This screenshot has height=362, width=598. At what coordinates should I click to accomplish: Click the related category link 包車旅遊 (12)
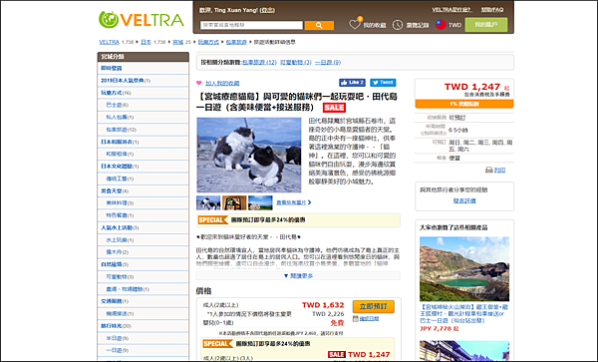pos(259,62)
